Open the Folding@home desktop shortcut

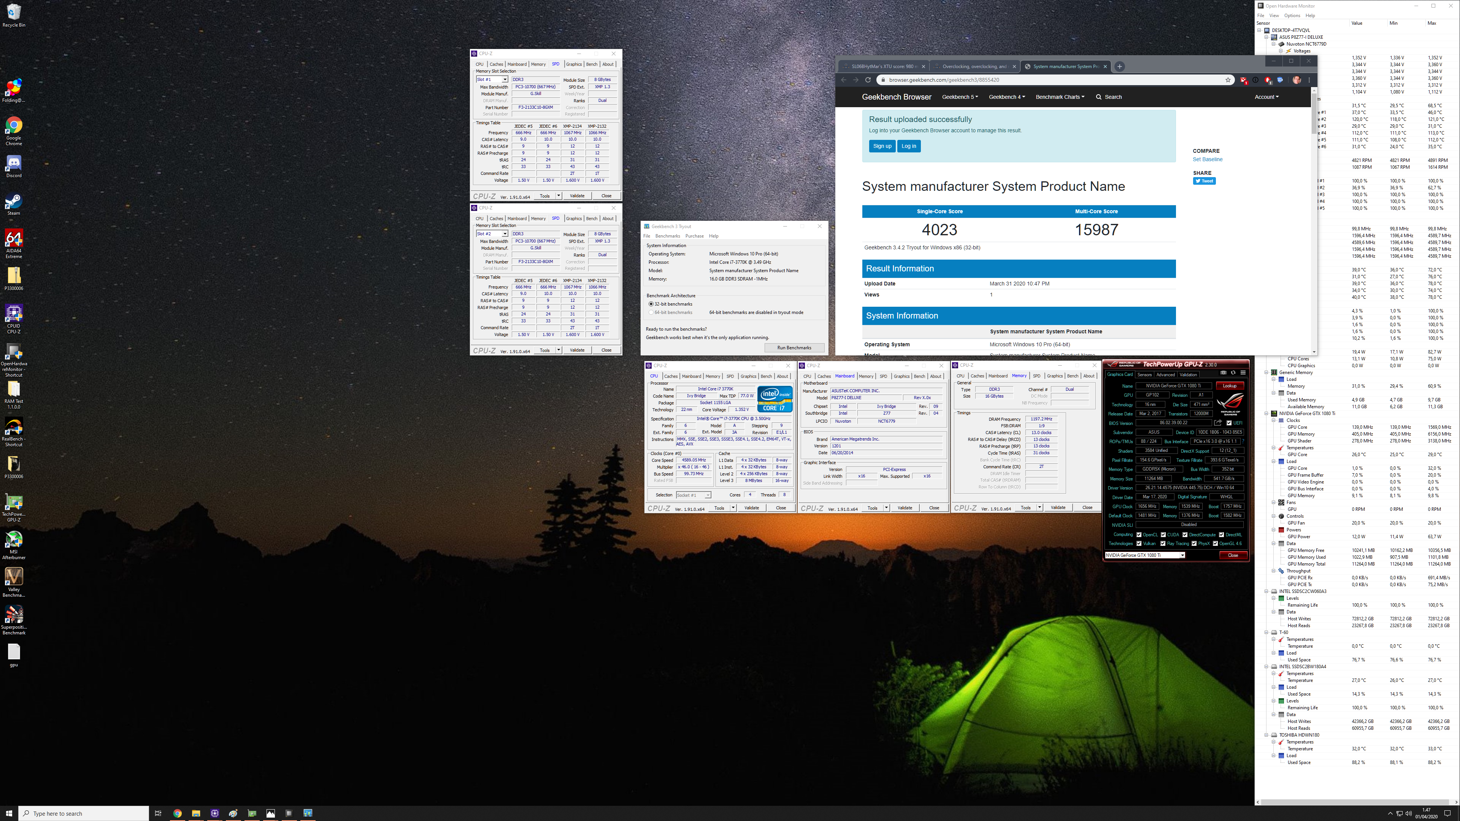pyautogui.click(x=14, y=91)
